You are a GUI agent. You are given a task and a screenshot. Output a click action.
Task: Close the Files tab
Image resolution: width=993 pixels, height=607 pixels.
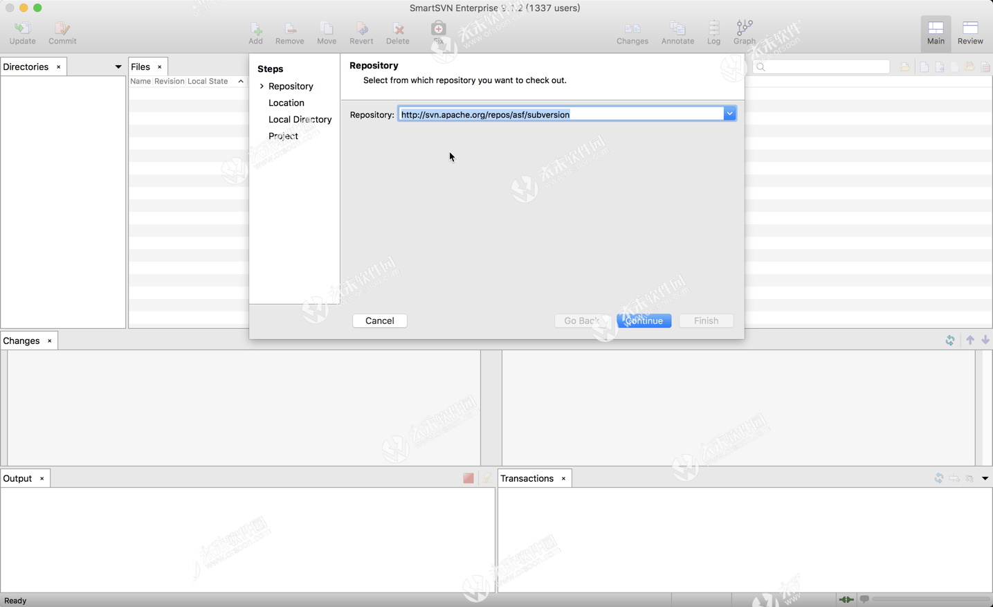click(159, 67)
